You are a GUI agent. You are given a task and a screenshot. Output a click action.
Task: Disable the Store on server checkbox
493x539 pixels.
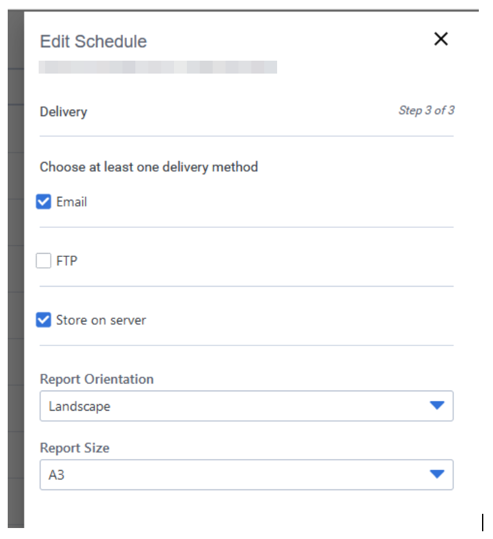pyautogui.click(x=44, y=320)
